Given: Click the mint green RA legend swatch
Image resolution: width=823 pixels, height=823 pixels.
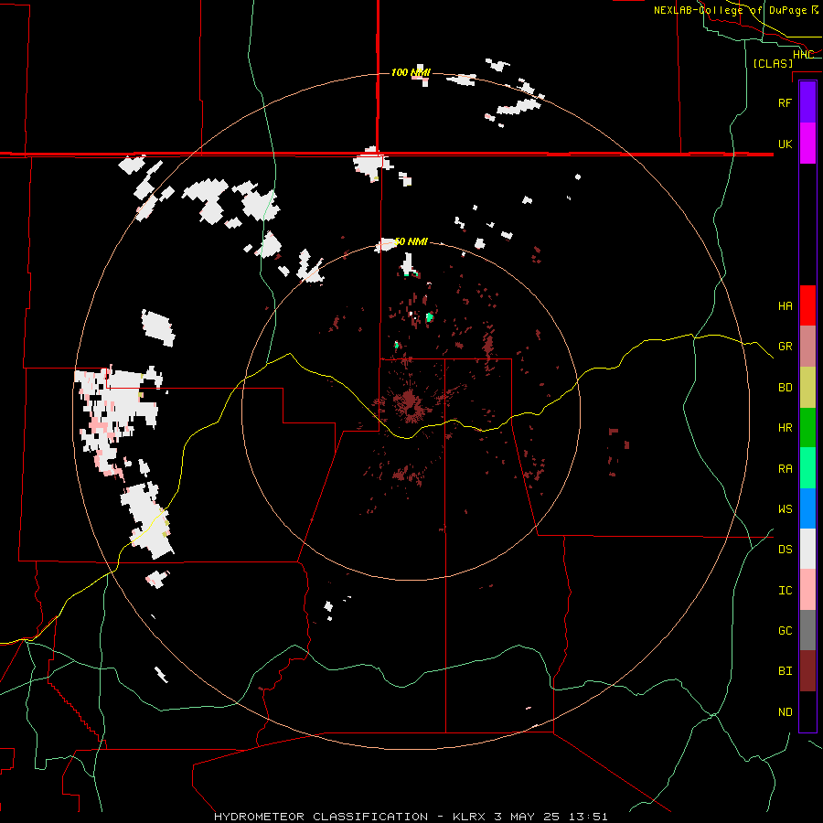Looking at the screenshot, I should 807,468.
